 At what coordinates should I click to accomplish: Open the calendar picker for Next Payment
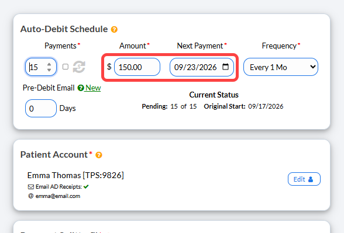(226, 67)
